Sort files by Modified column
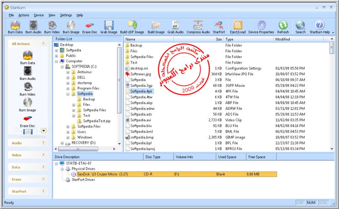Screen dimensions: 339x209 [x=299, y=39]
